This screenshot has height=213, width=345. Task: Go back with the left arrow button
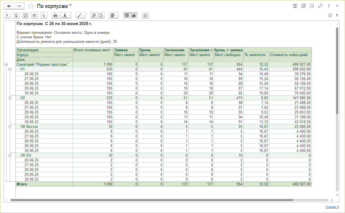pos(9,6)
